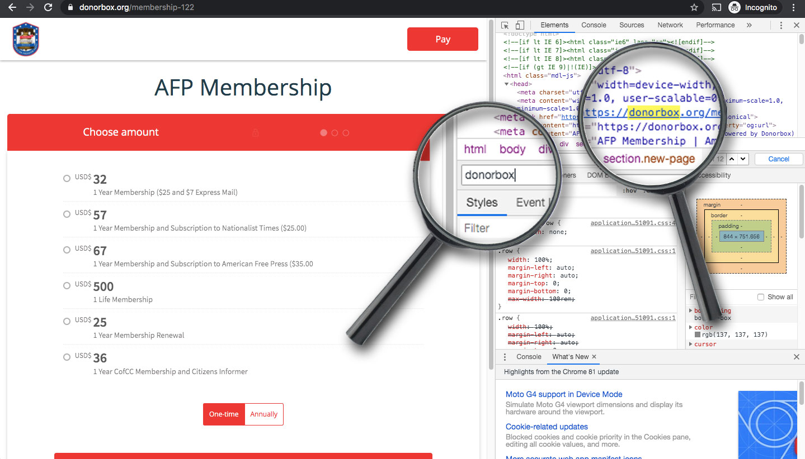Toggle the device toolbar icon in DevTools

tap(520, 25)
